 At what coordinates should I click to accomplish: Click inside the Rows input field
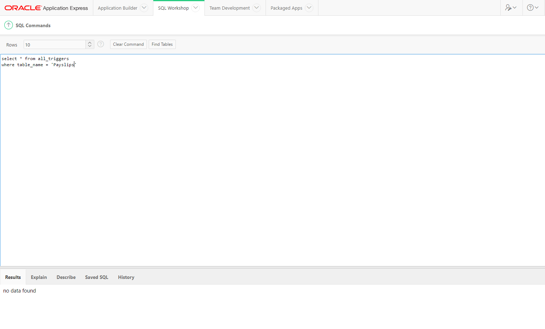[54, 44]
